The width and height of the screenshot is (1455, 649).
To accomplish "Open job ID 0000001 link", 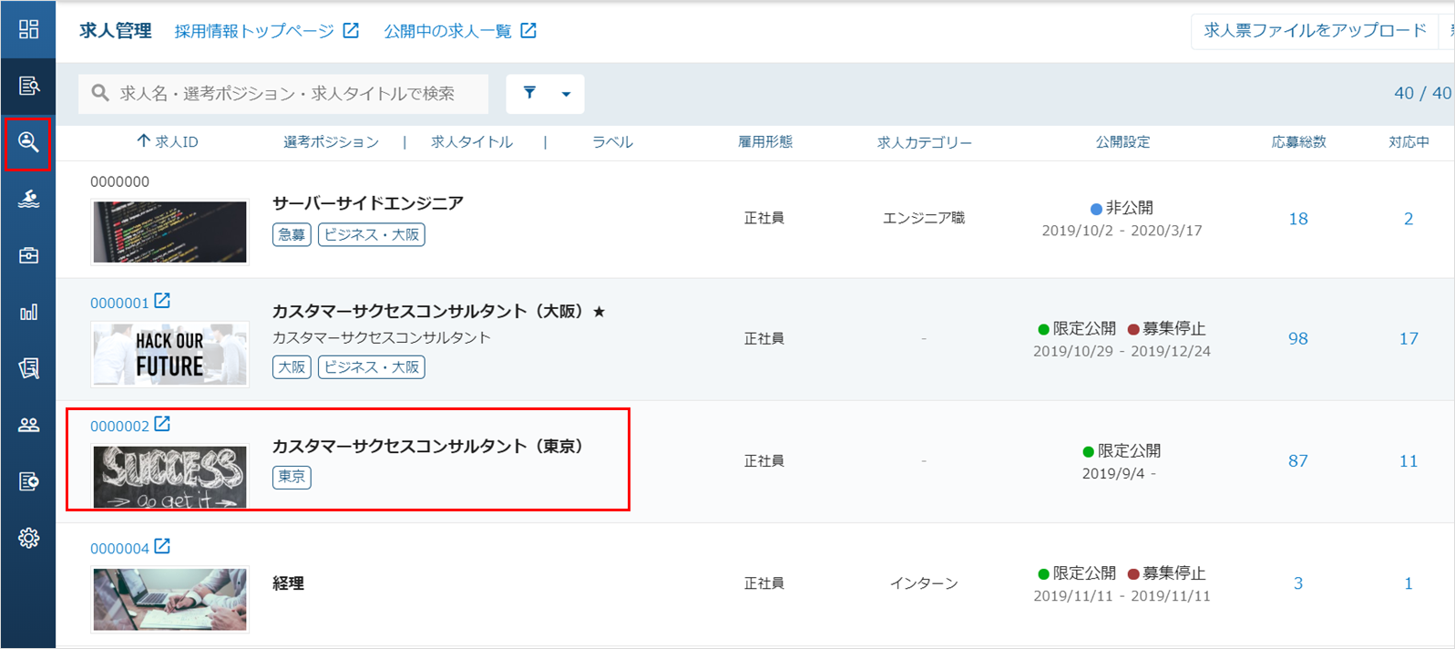I will (119, 303).
